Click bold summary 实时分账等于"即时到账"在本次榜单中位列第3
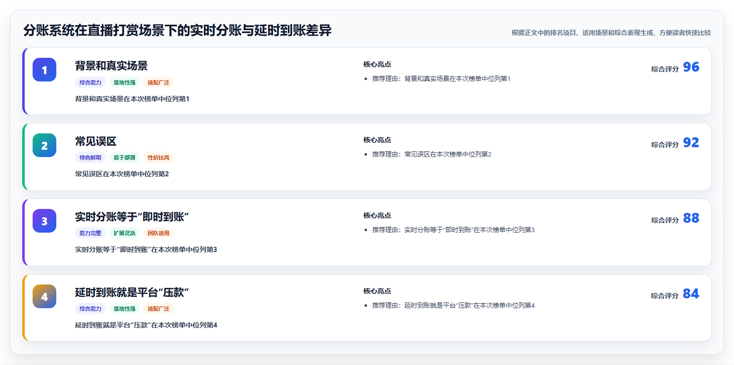Image resolution: width=734 pixels, height=365 pixels. 146,249
